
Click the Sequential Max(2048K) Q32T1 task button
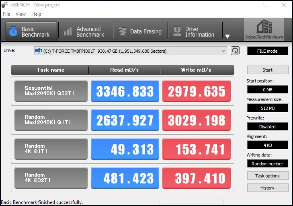pos(51,91)
